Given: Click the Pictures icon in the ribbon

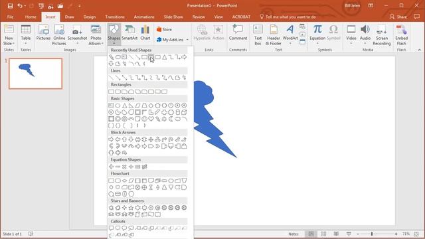Looking at the screenshot, I should pyautogui.click(x=43, y=33).
